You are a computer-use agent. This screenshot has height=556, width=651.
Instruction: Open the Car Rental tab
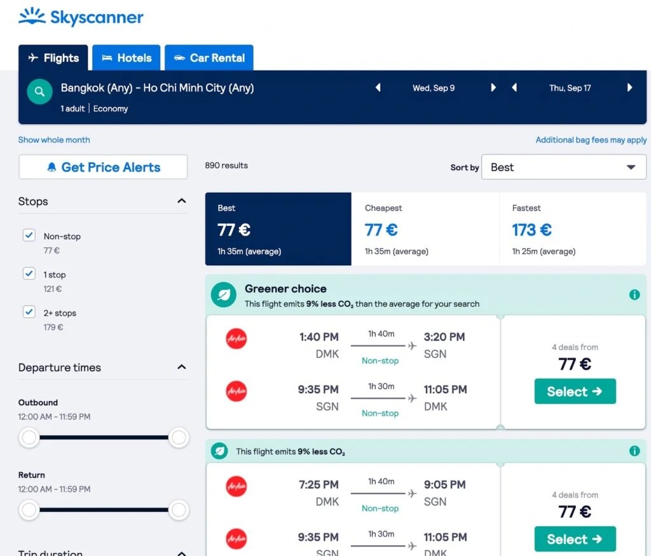[x=209, y=57]
